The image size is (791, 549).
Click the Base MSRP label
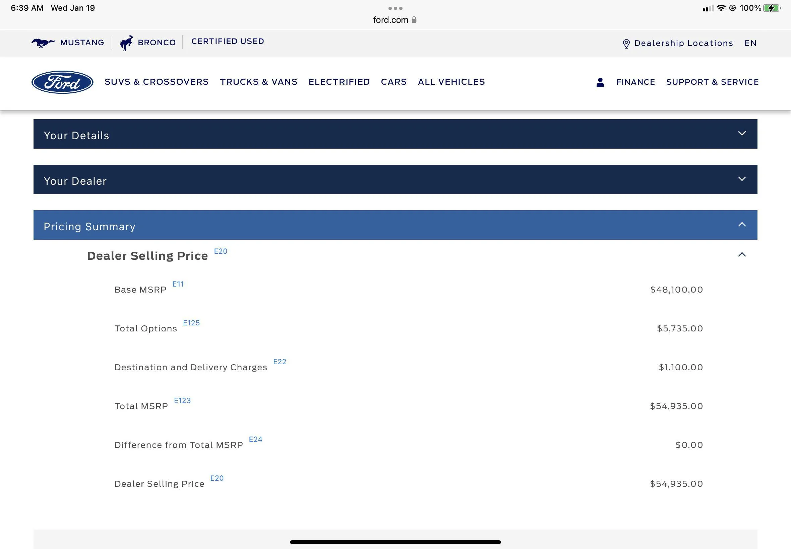[x=140, y=290]
